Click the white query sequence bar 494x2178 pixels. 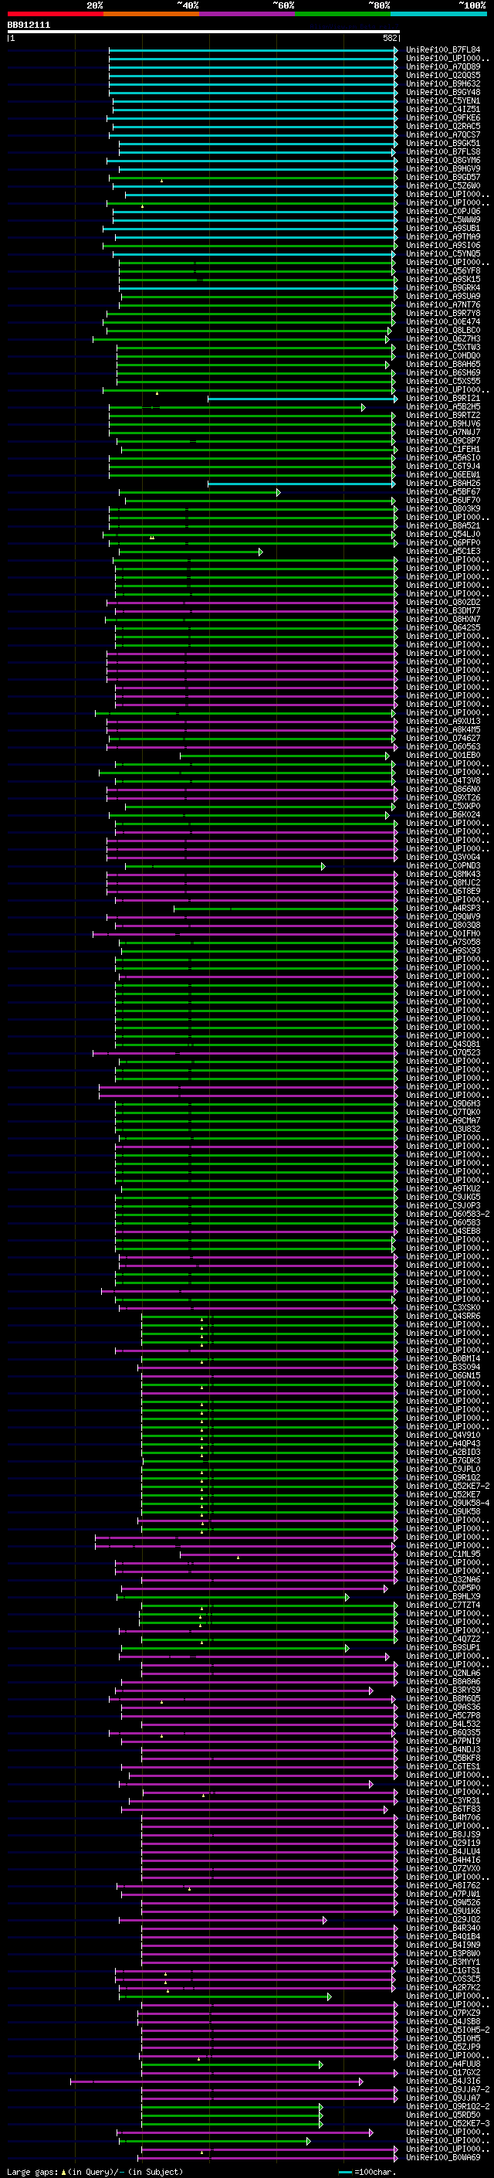pyautogui.click(x=204, y=32)
